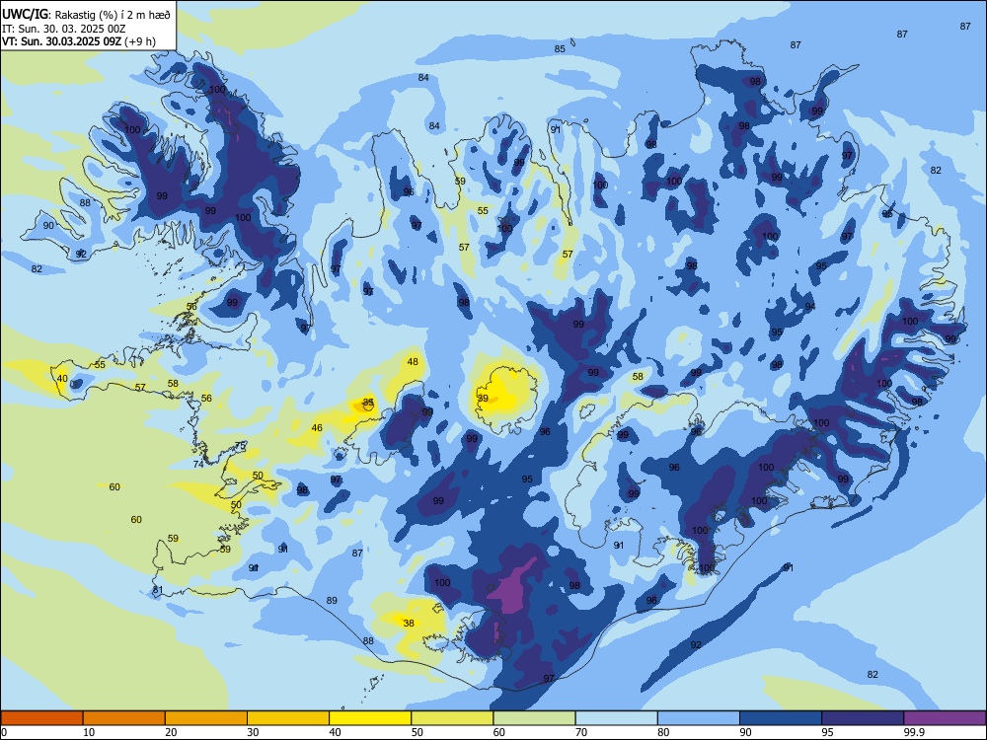The height and width of the screenshot is (740, 987).
Task: Select the '46' humidity value on map
Action: 317,427
